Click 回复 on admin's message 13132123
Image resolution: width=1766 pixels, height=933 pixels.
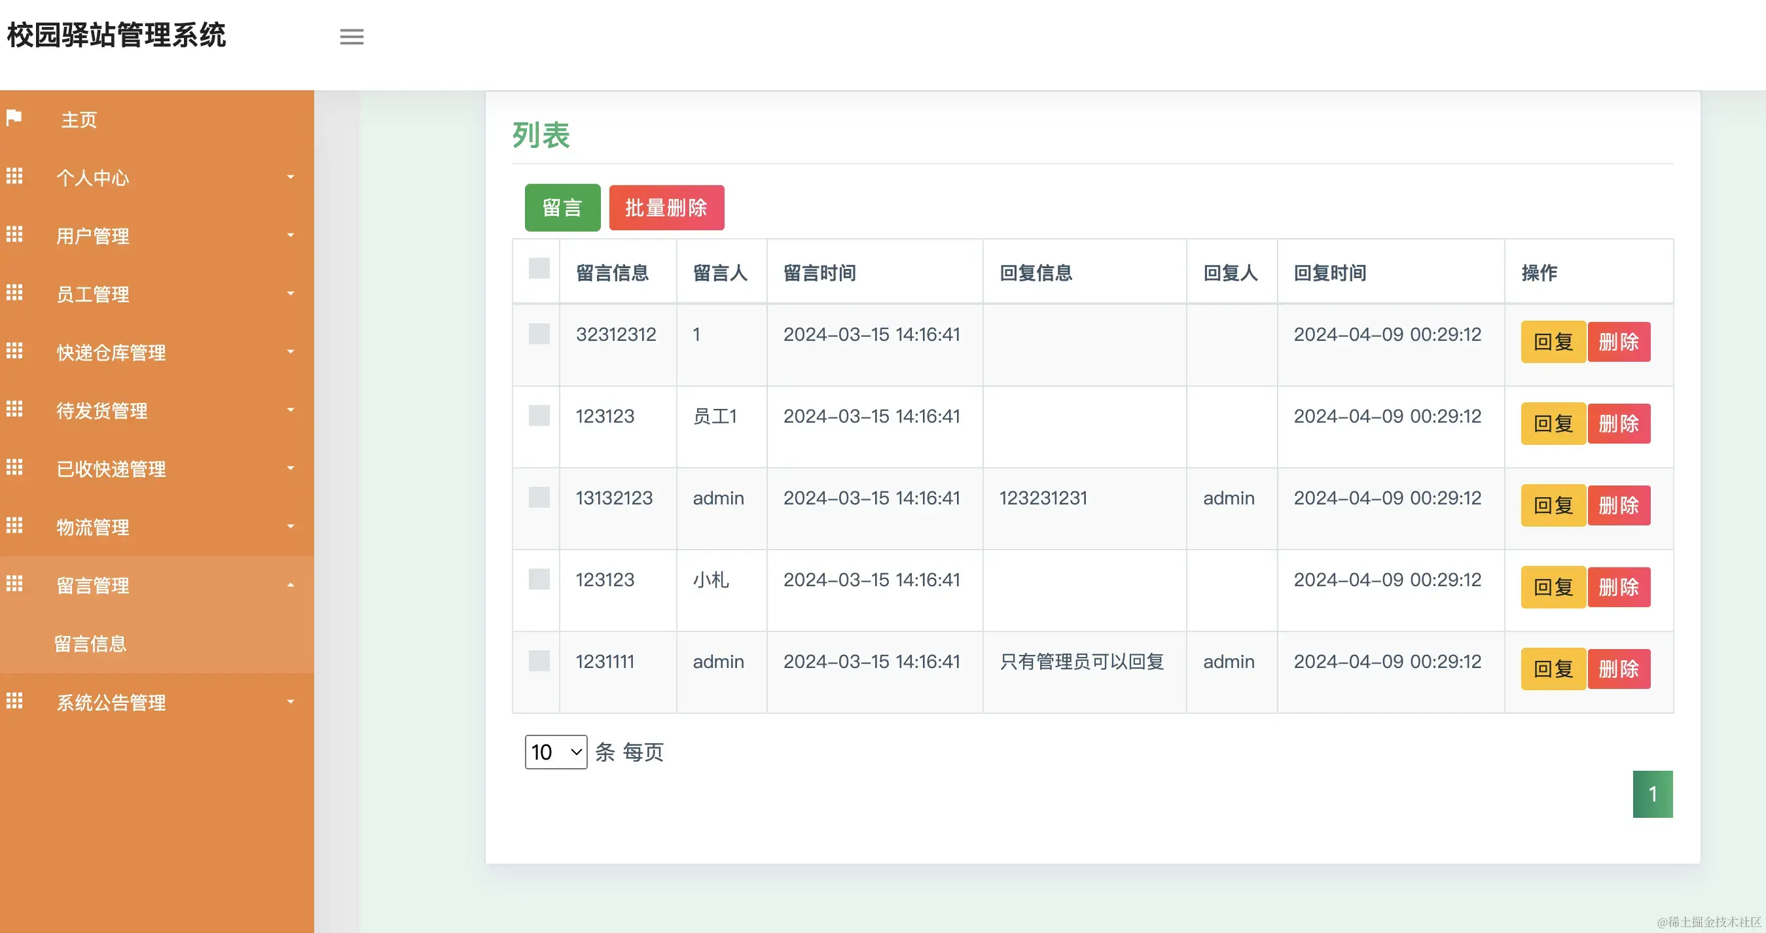coord(1552,505)
